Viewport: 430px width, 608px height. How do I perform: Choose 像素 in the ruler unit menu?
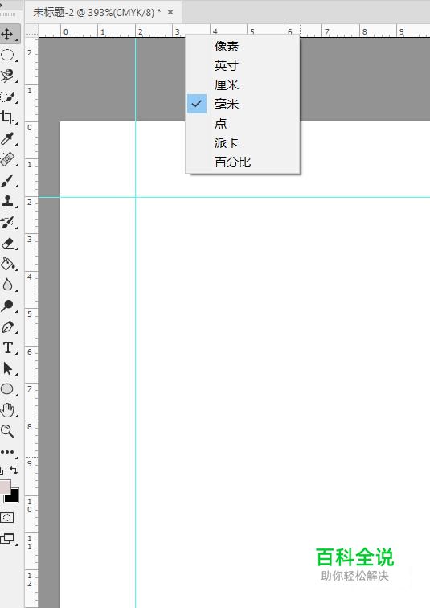pyautogui.click(x=243, y=47)
